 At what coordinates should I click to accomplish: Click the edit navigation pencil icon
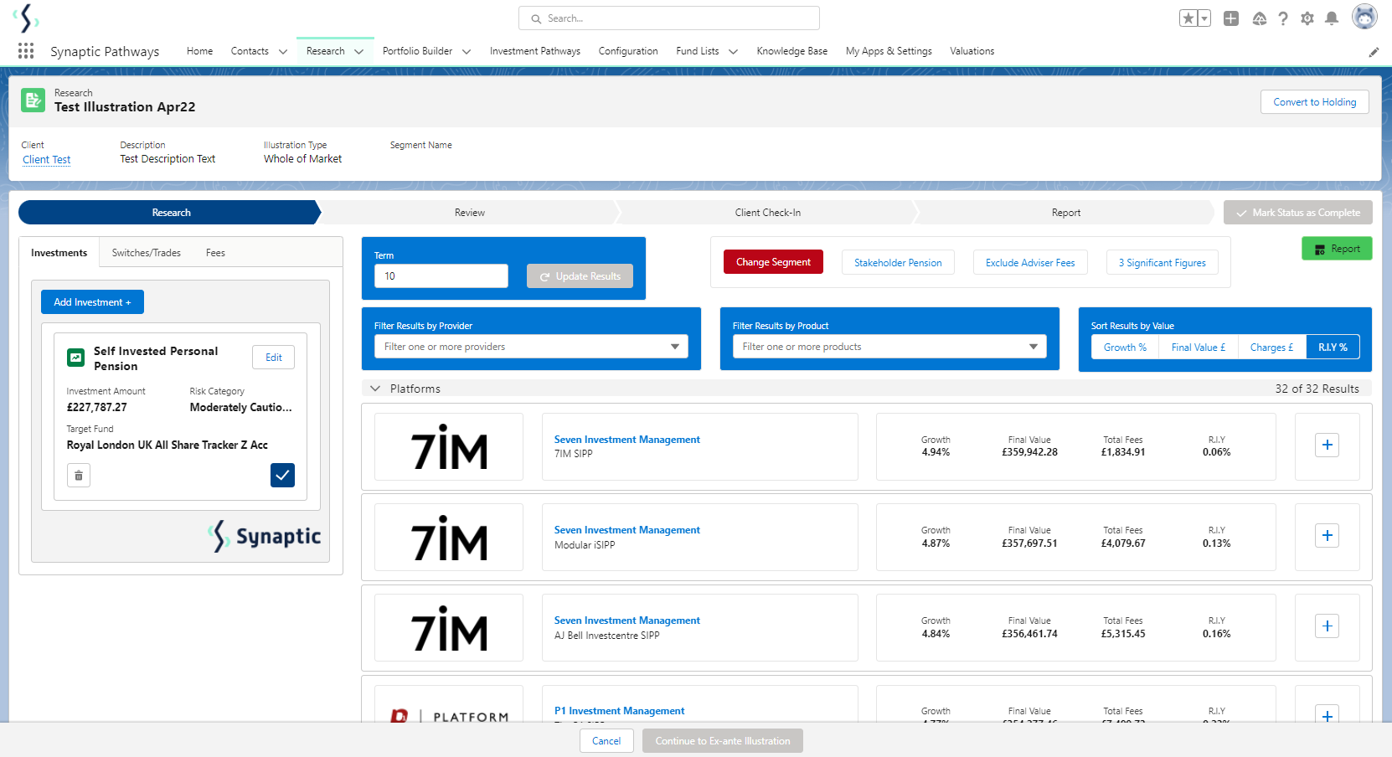1374,52
